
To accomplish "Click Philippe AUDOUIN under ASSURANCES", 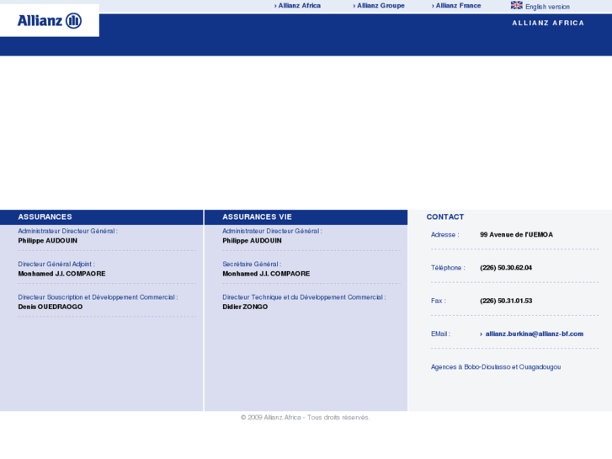I will [48, 241].
